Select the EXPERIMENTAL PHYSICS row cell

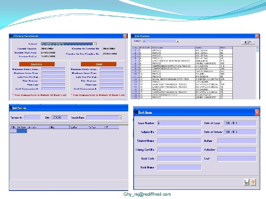point(173,95)
